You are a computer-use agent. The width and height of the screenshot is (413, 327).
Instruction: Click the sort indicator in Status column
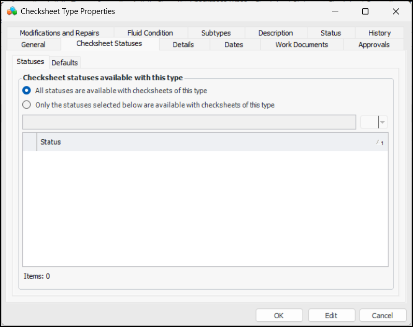(379, 143)
